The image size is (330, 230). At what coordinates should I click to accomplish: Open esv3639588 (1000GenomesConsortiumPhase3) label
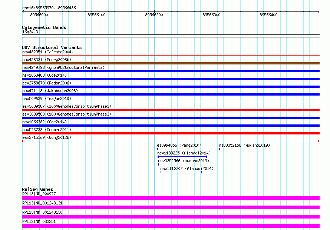[67, 114]
